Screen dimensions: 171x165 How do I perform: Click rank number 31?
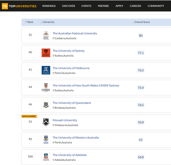pos(30,35)
